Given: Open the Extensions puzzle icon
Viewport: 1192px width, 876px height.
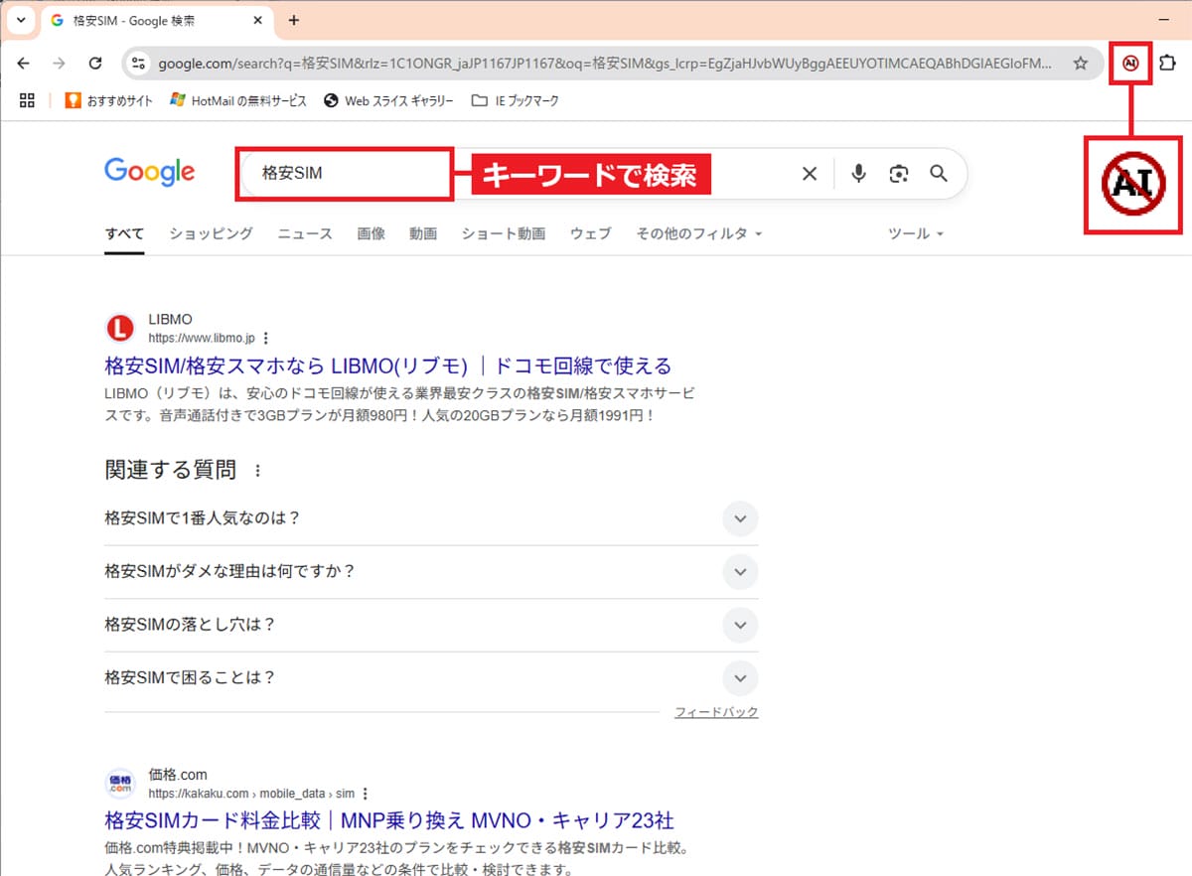Looking at the screenshot, I should click(1167, 63).
